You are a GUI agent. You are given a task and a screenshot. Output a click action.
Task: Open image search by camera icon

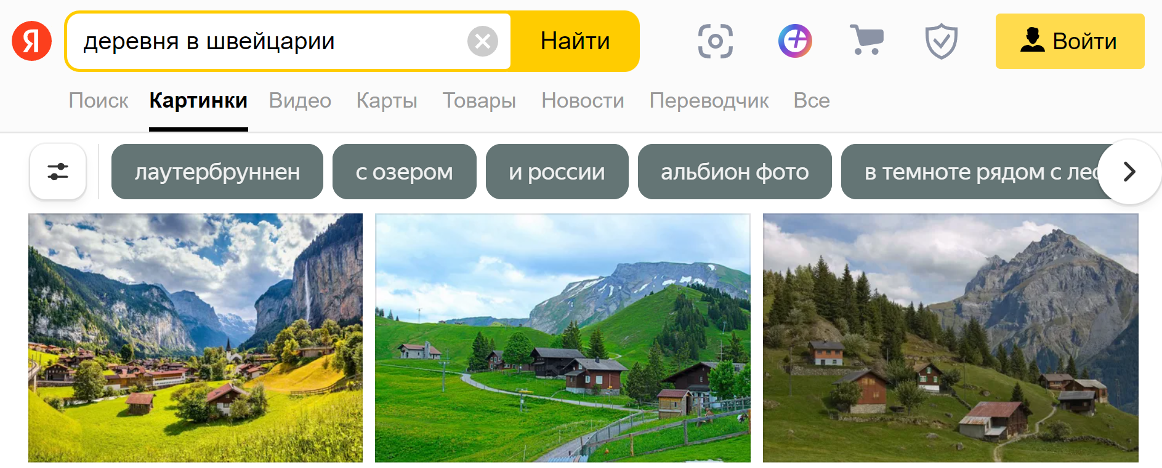click(x=715, y=41)
